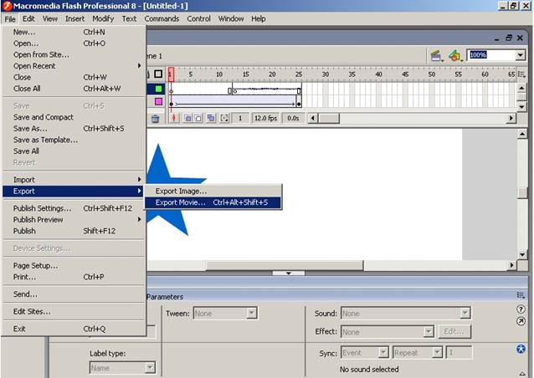The width and height of the screenshot is (534, 378).
Task: Open the Effect dropdown
Action: tap(429, 331)
